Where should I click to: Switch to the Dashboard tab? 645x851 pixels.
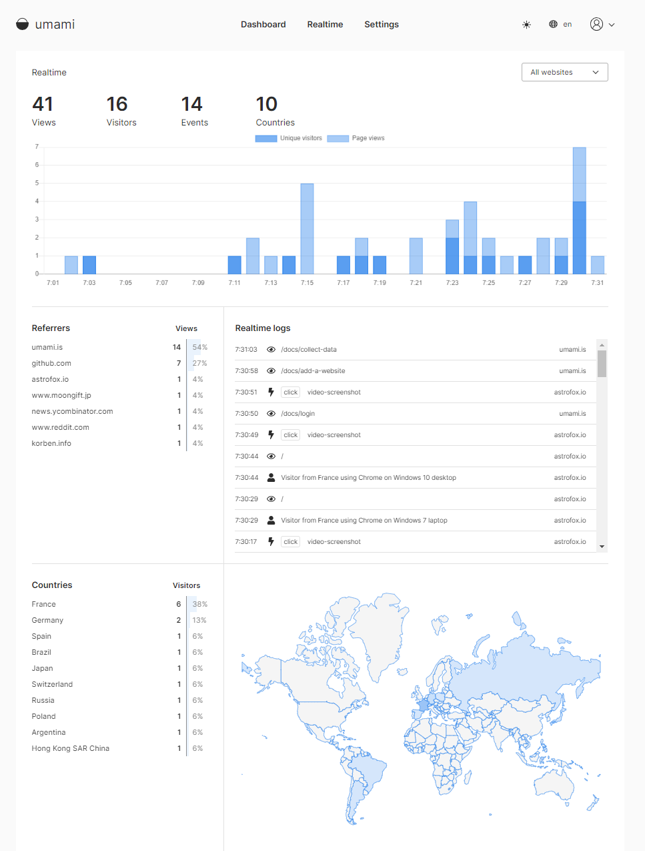[263, 24]
